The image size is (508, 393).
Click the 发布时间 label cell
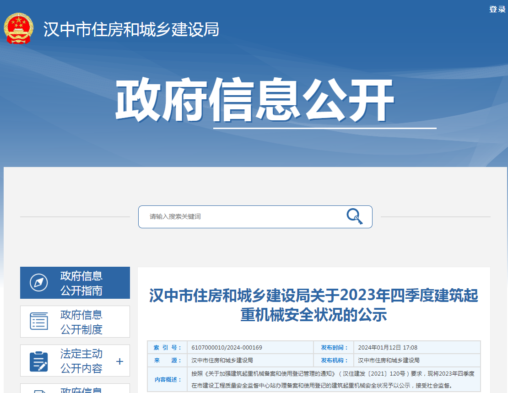(x=334, y=348)
